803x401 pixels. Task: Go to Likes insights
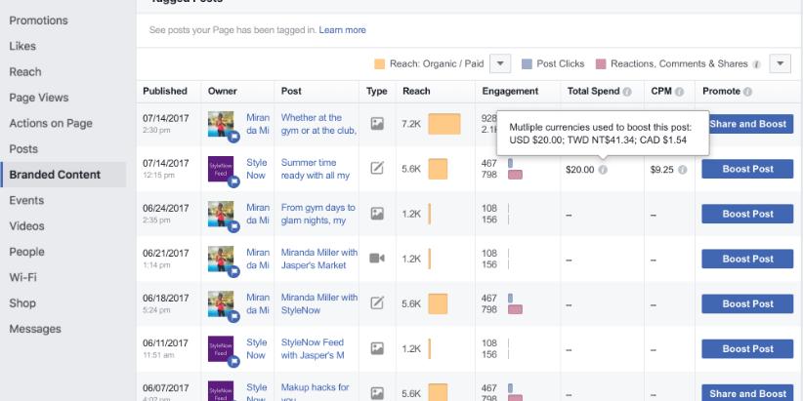pos(22,46)
